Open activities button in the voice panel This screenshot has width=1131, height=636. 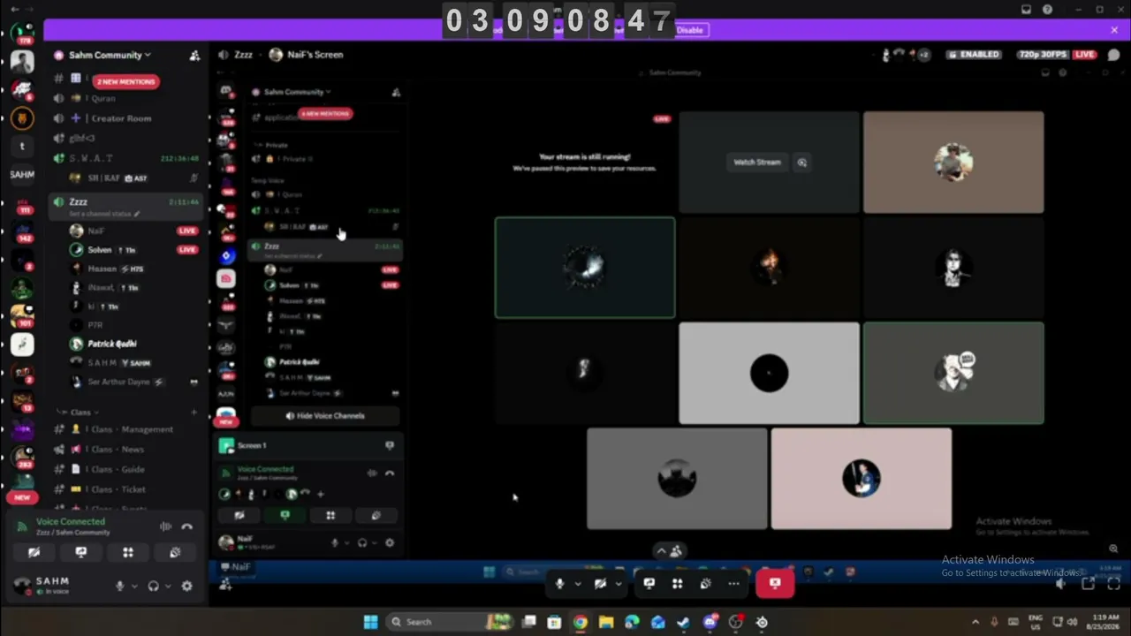click(x=128, y=552)
